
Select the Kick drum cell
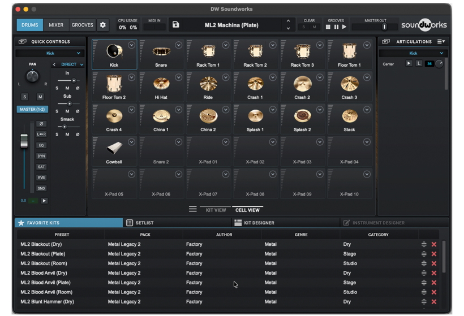point(114,54)
